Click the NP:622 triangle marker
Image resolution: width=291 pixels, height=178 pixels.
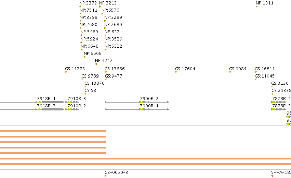pyautogui.click(x=105, y=35)
